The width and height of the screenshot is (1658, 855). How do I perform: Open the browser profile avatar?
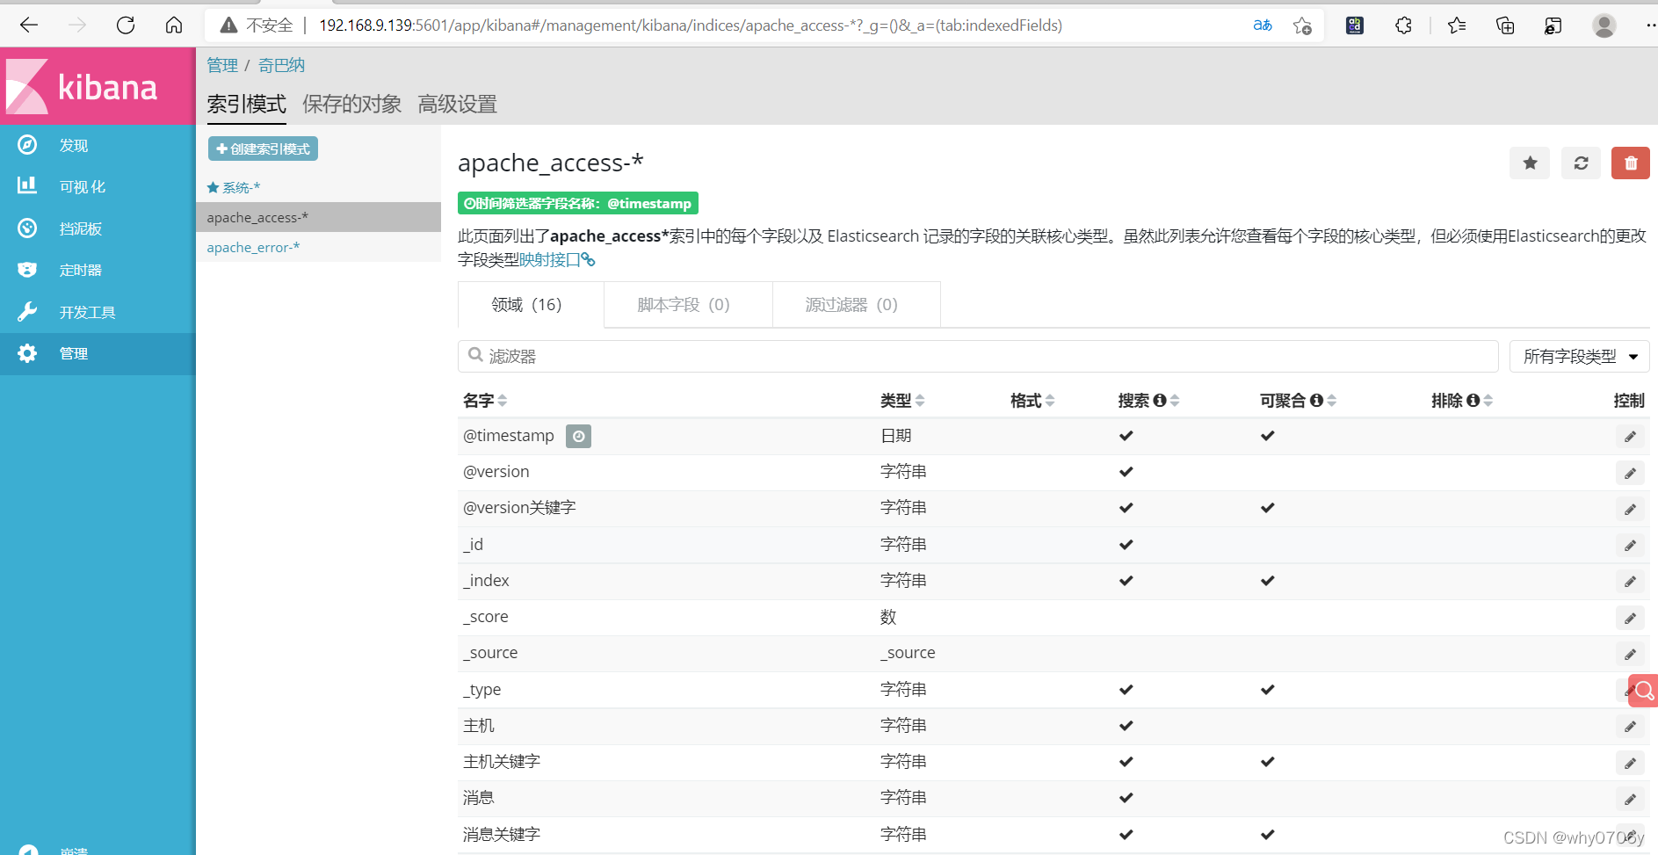[1604, 25]
